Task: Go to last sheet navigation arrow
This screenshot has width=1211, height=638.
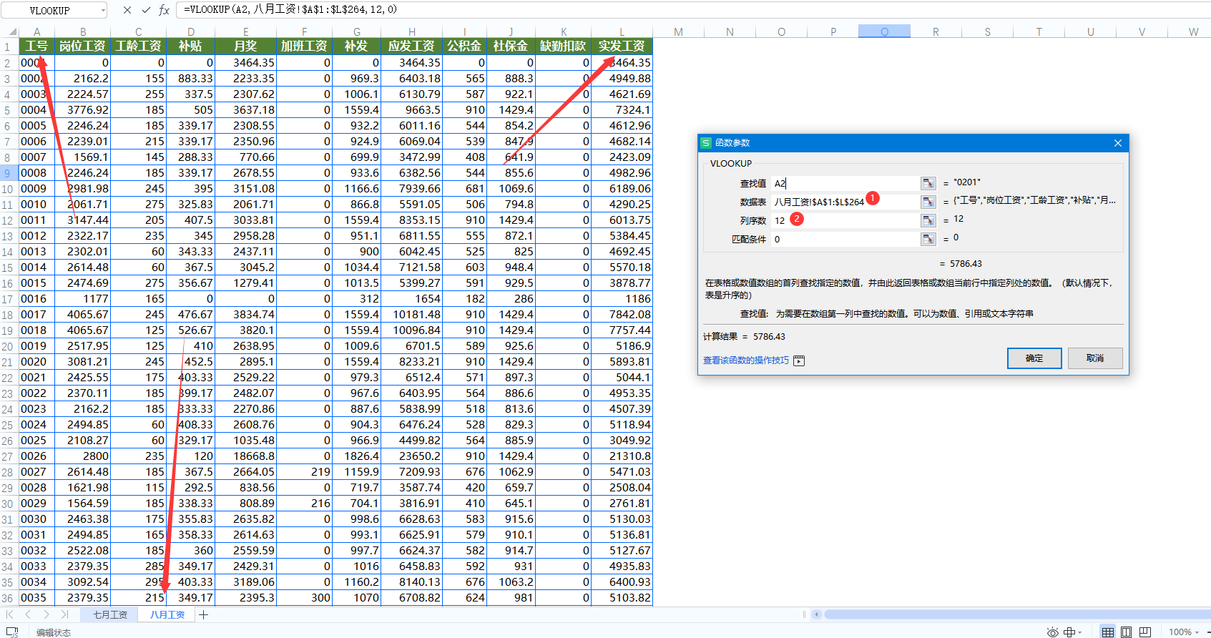Action: pyautogui.click(x=64, y=614)
